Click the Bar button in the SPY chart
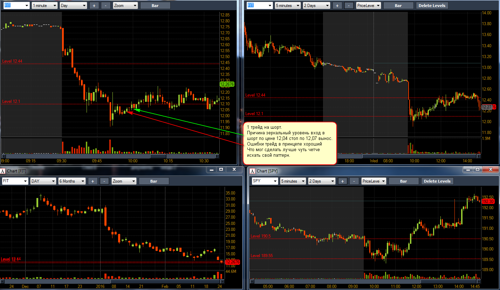 click(x=404, y=181)
